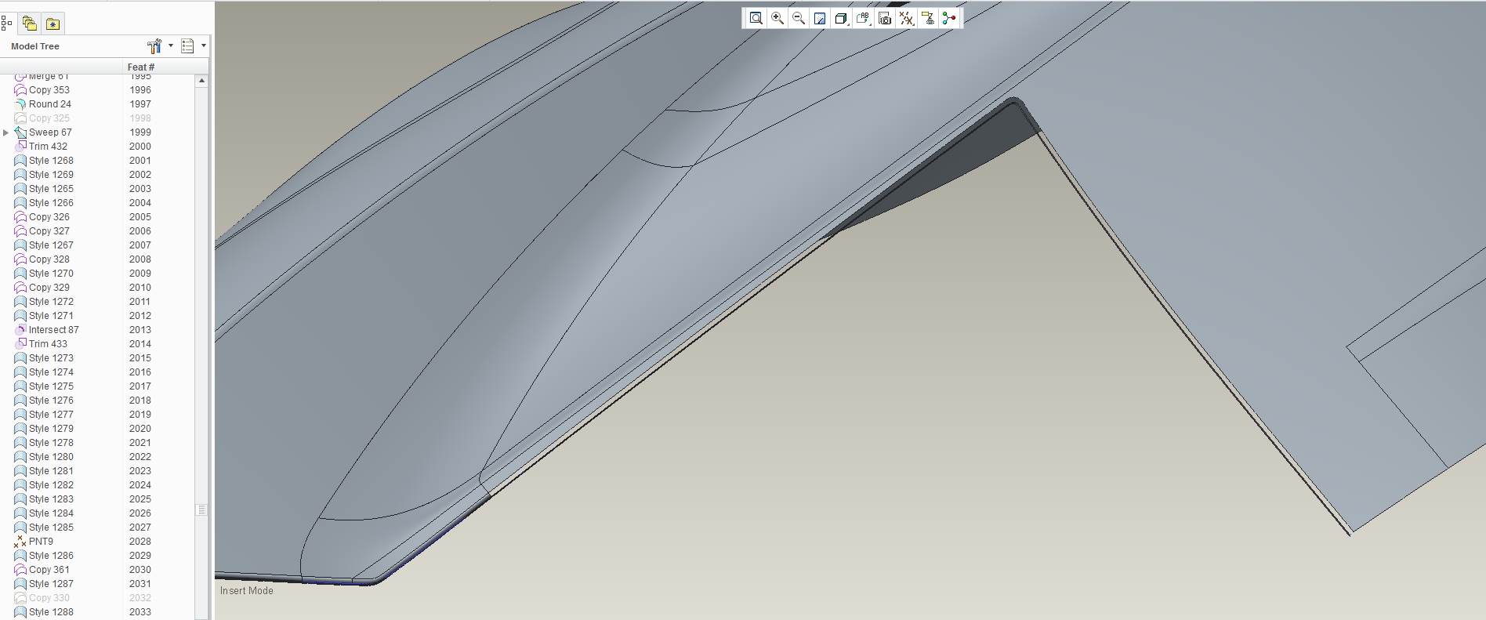Select suppressed Copy 330 feature
The height and width of the screenshot is (620, 1486).
[49, 598]
